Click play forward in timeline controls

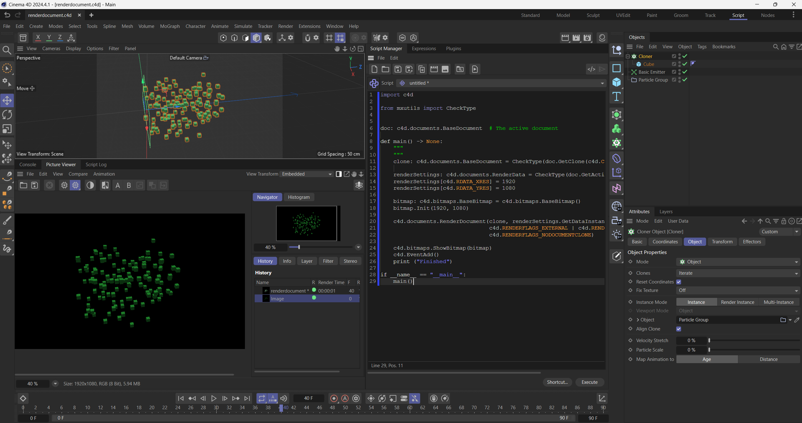tap(214, 398)
